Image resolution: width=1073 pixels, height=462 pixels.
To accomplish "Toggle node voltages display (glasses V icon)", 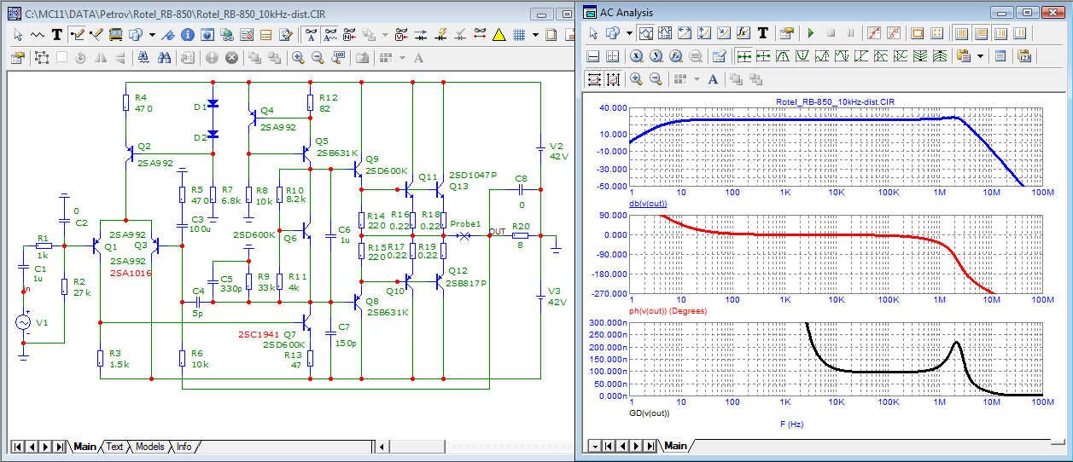I will click(401, 35).
